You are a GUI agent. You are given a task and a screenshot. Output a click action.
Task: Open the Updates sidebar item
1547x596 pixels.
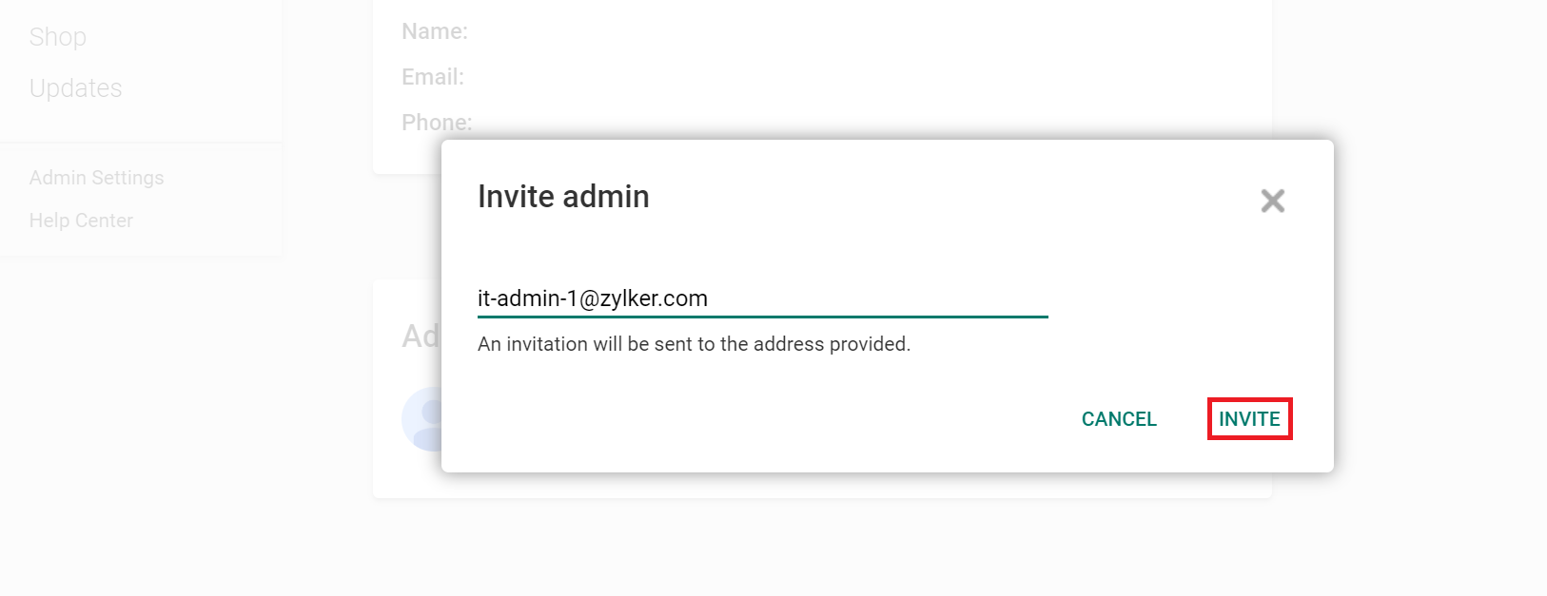(76, 88)
